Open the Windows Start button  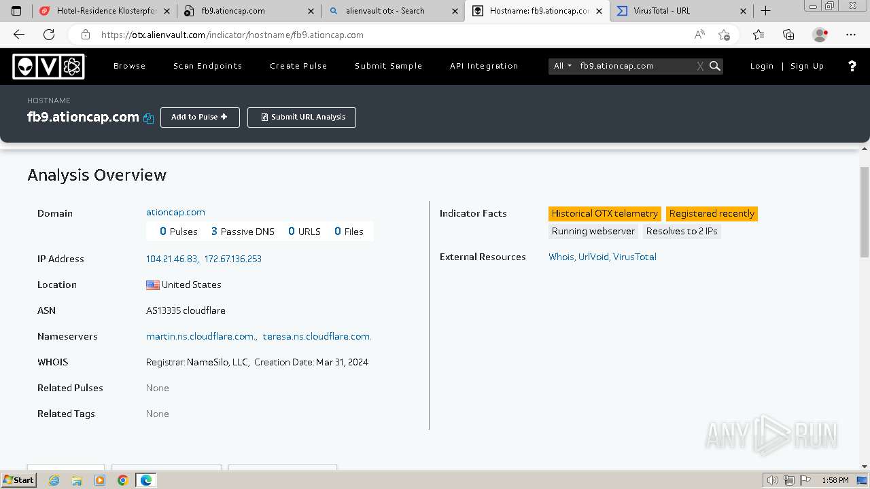click(18, 480)
